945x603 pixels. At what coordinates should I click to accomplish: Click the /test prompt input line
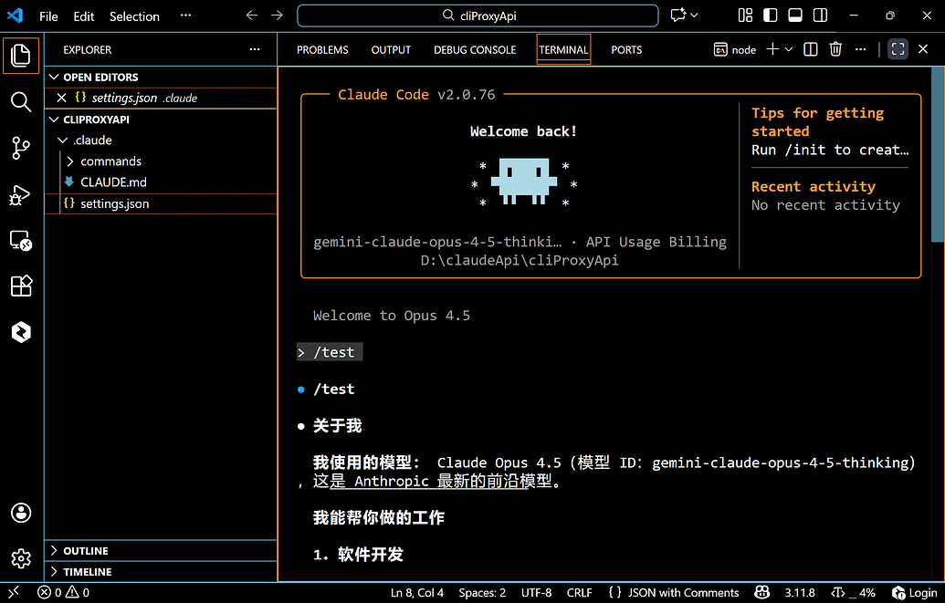pos(330,352)
